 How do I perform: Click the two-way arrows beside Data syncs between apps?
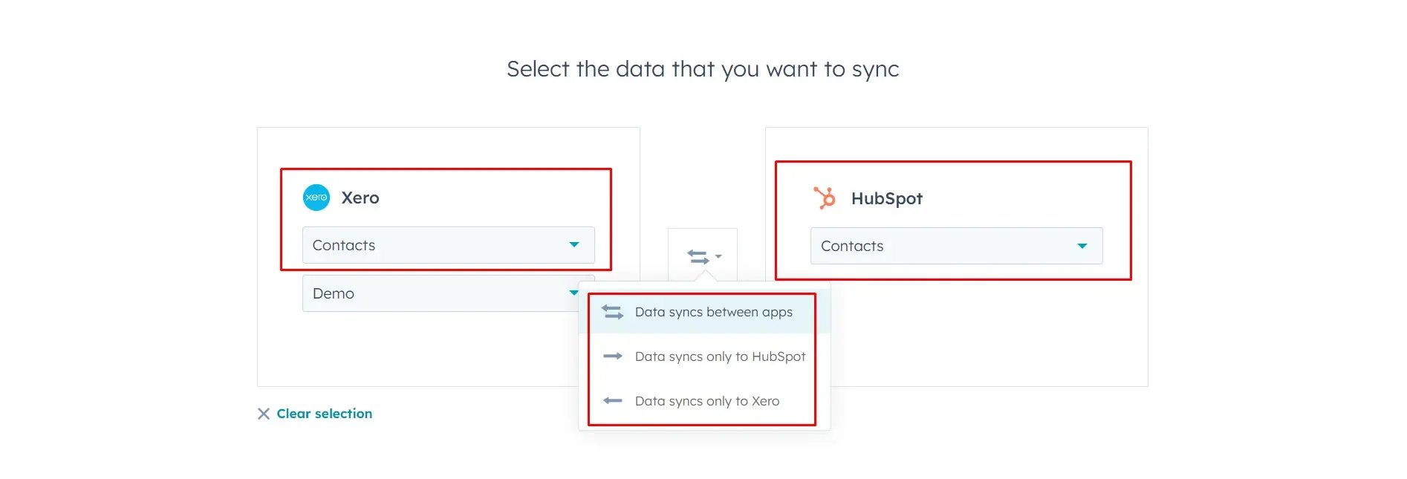613,312
